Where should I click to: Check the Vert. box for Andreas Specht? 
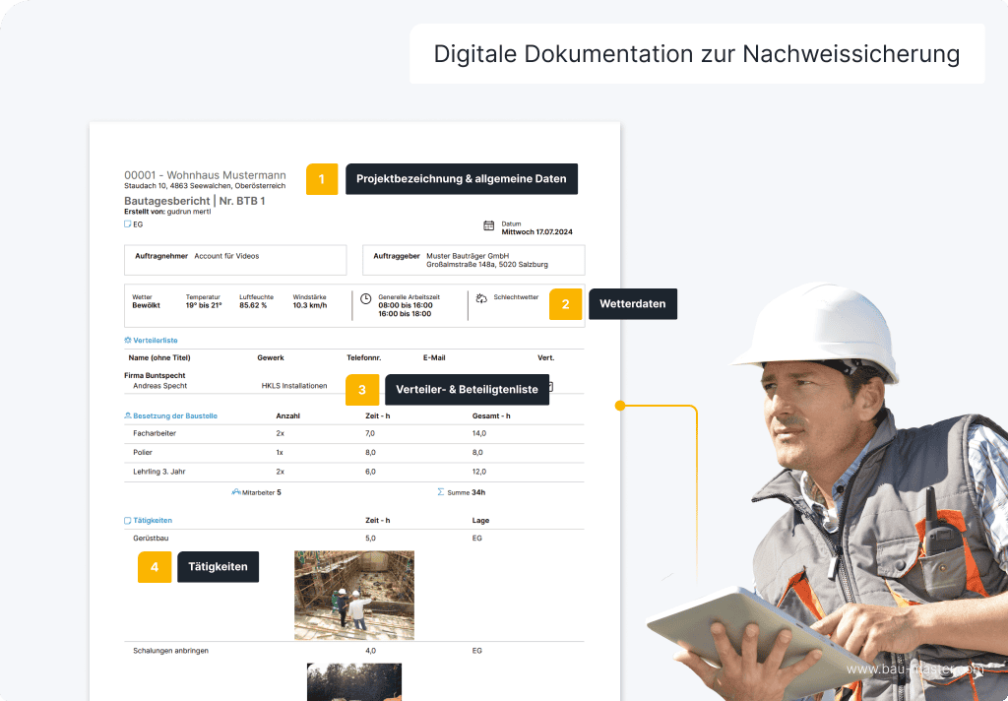click(x=549, y=385)
